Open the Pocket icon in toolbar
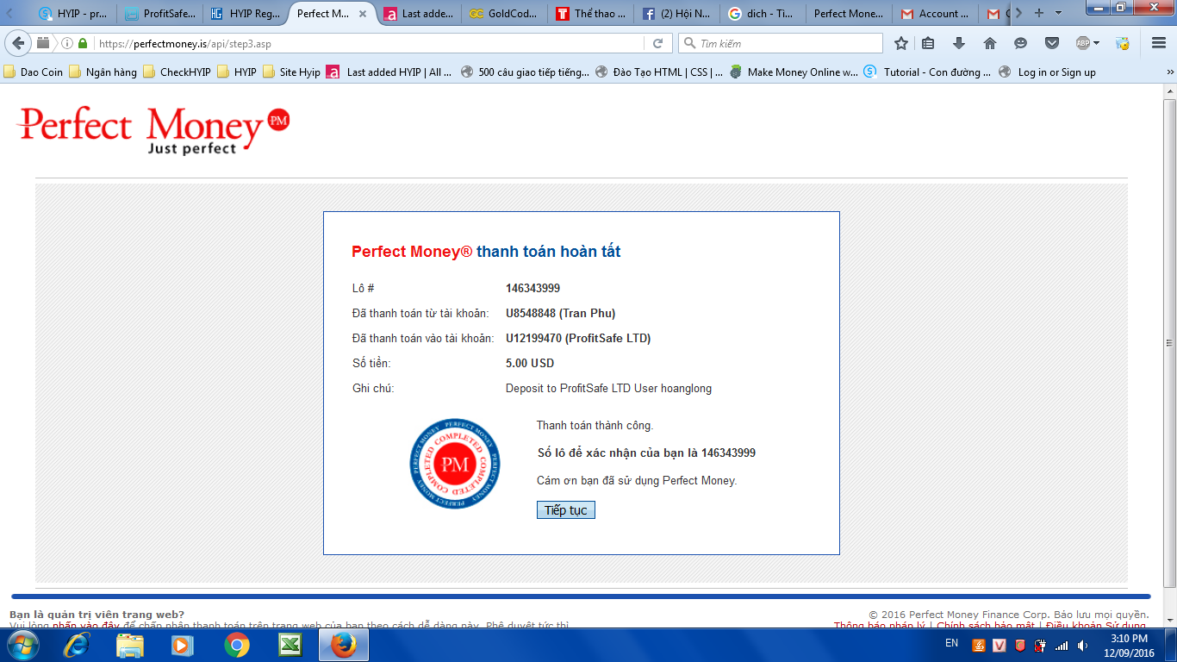Image resolution: width=1177 pixels, height=662 pixels. point(1052,43)
